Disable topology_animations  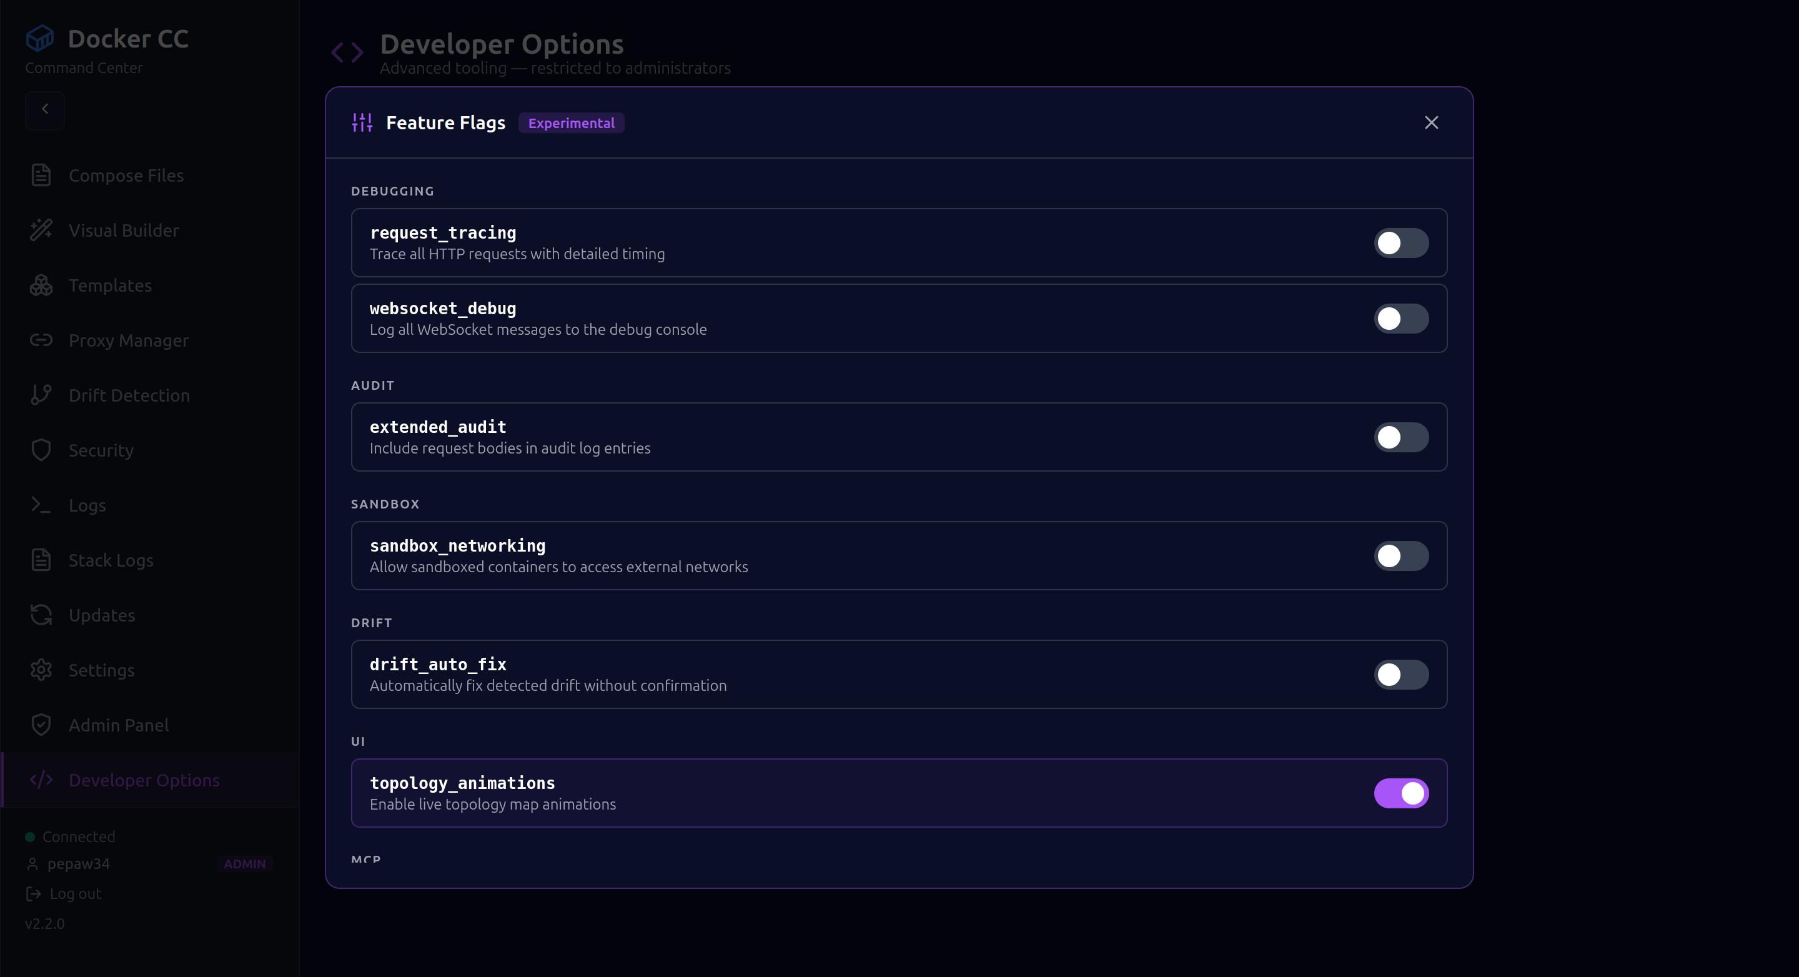click(x=1401, y=793)
